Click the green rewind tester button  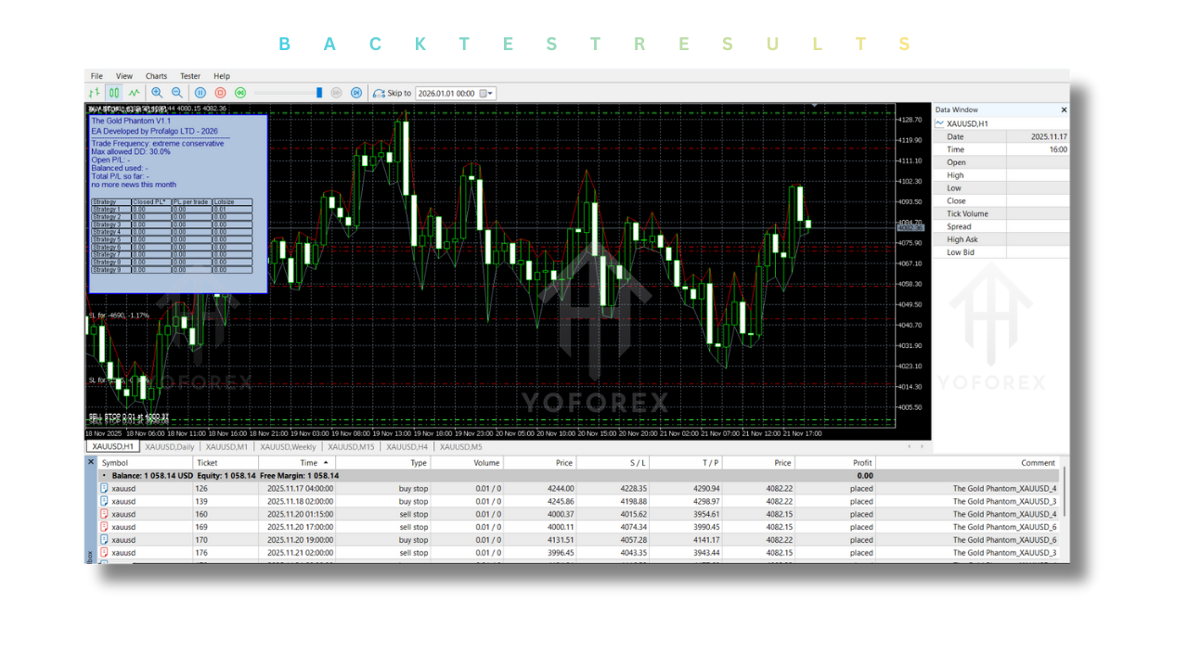240,93
